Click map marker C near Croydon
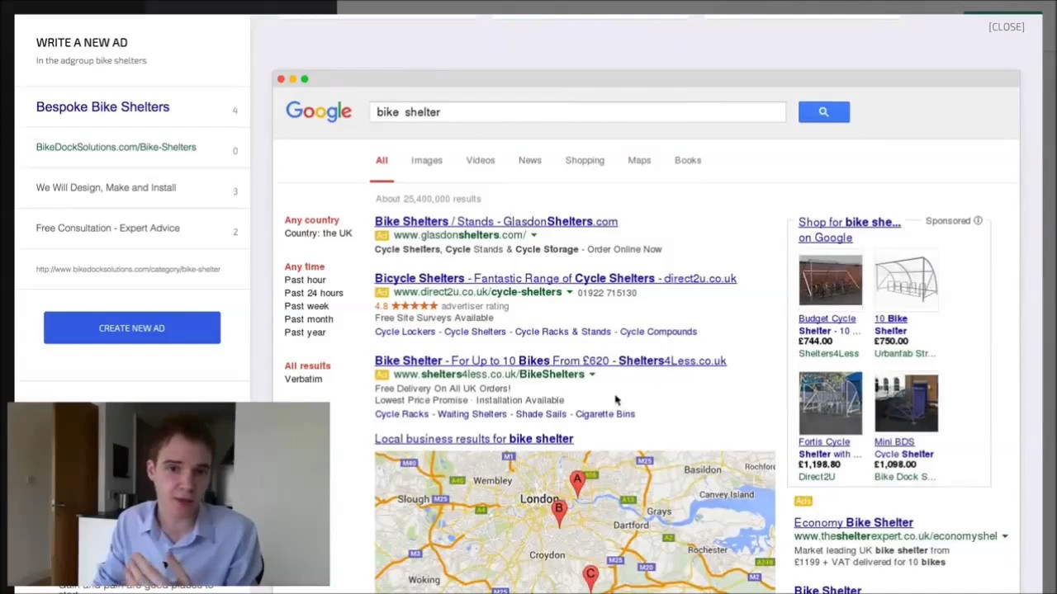This screenshot has height=594, width=1057. click(590, 576)
